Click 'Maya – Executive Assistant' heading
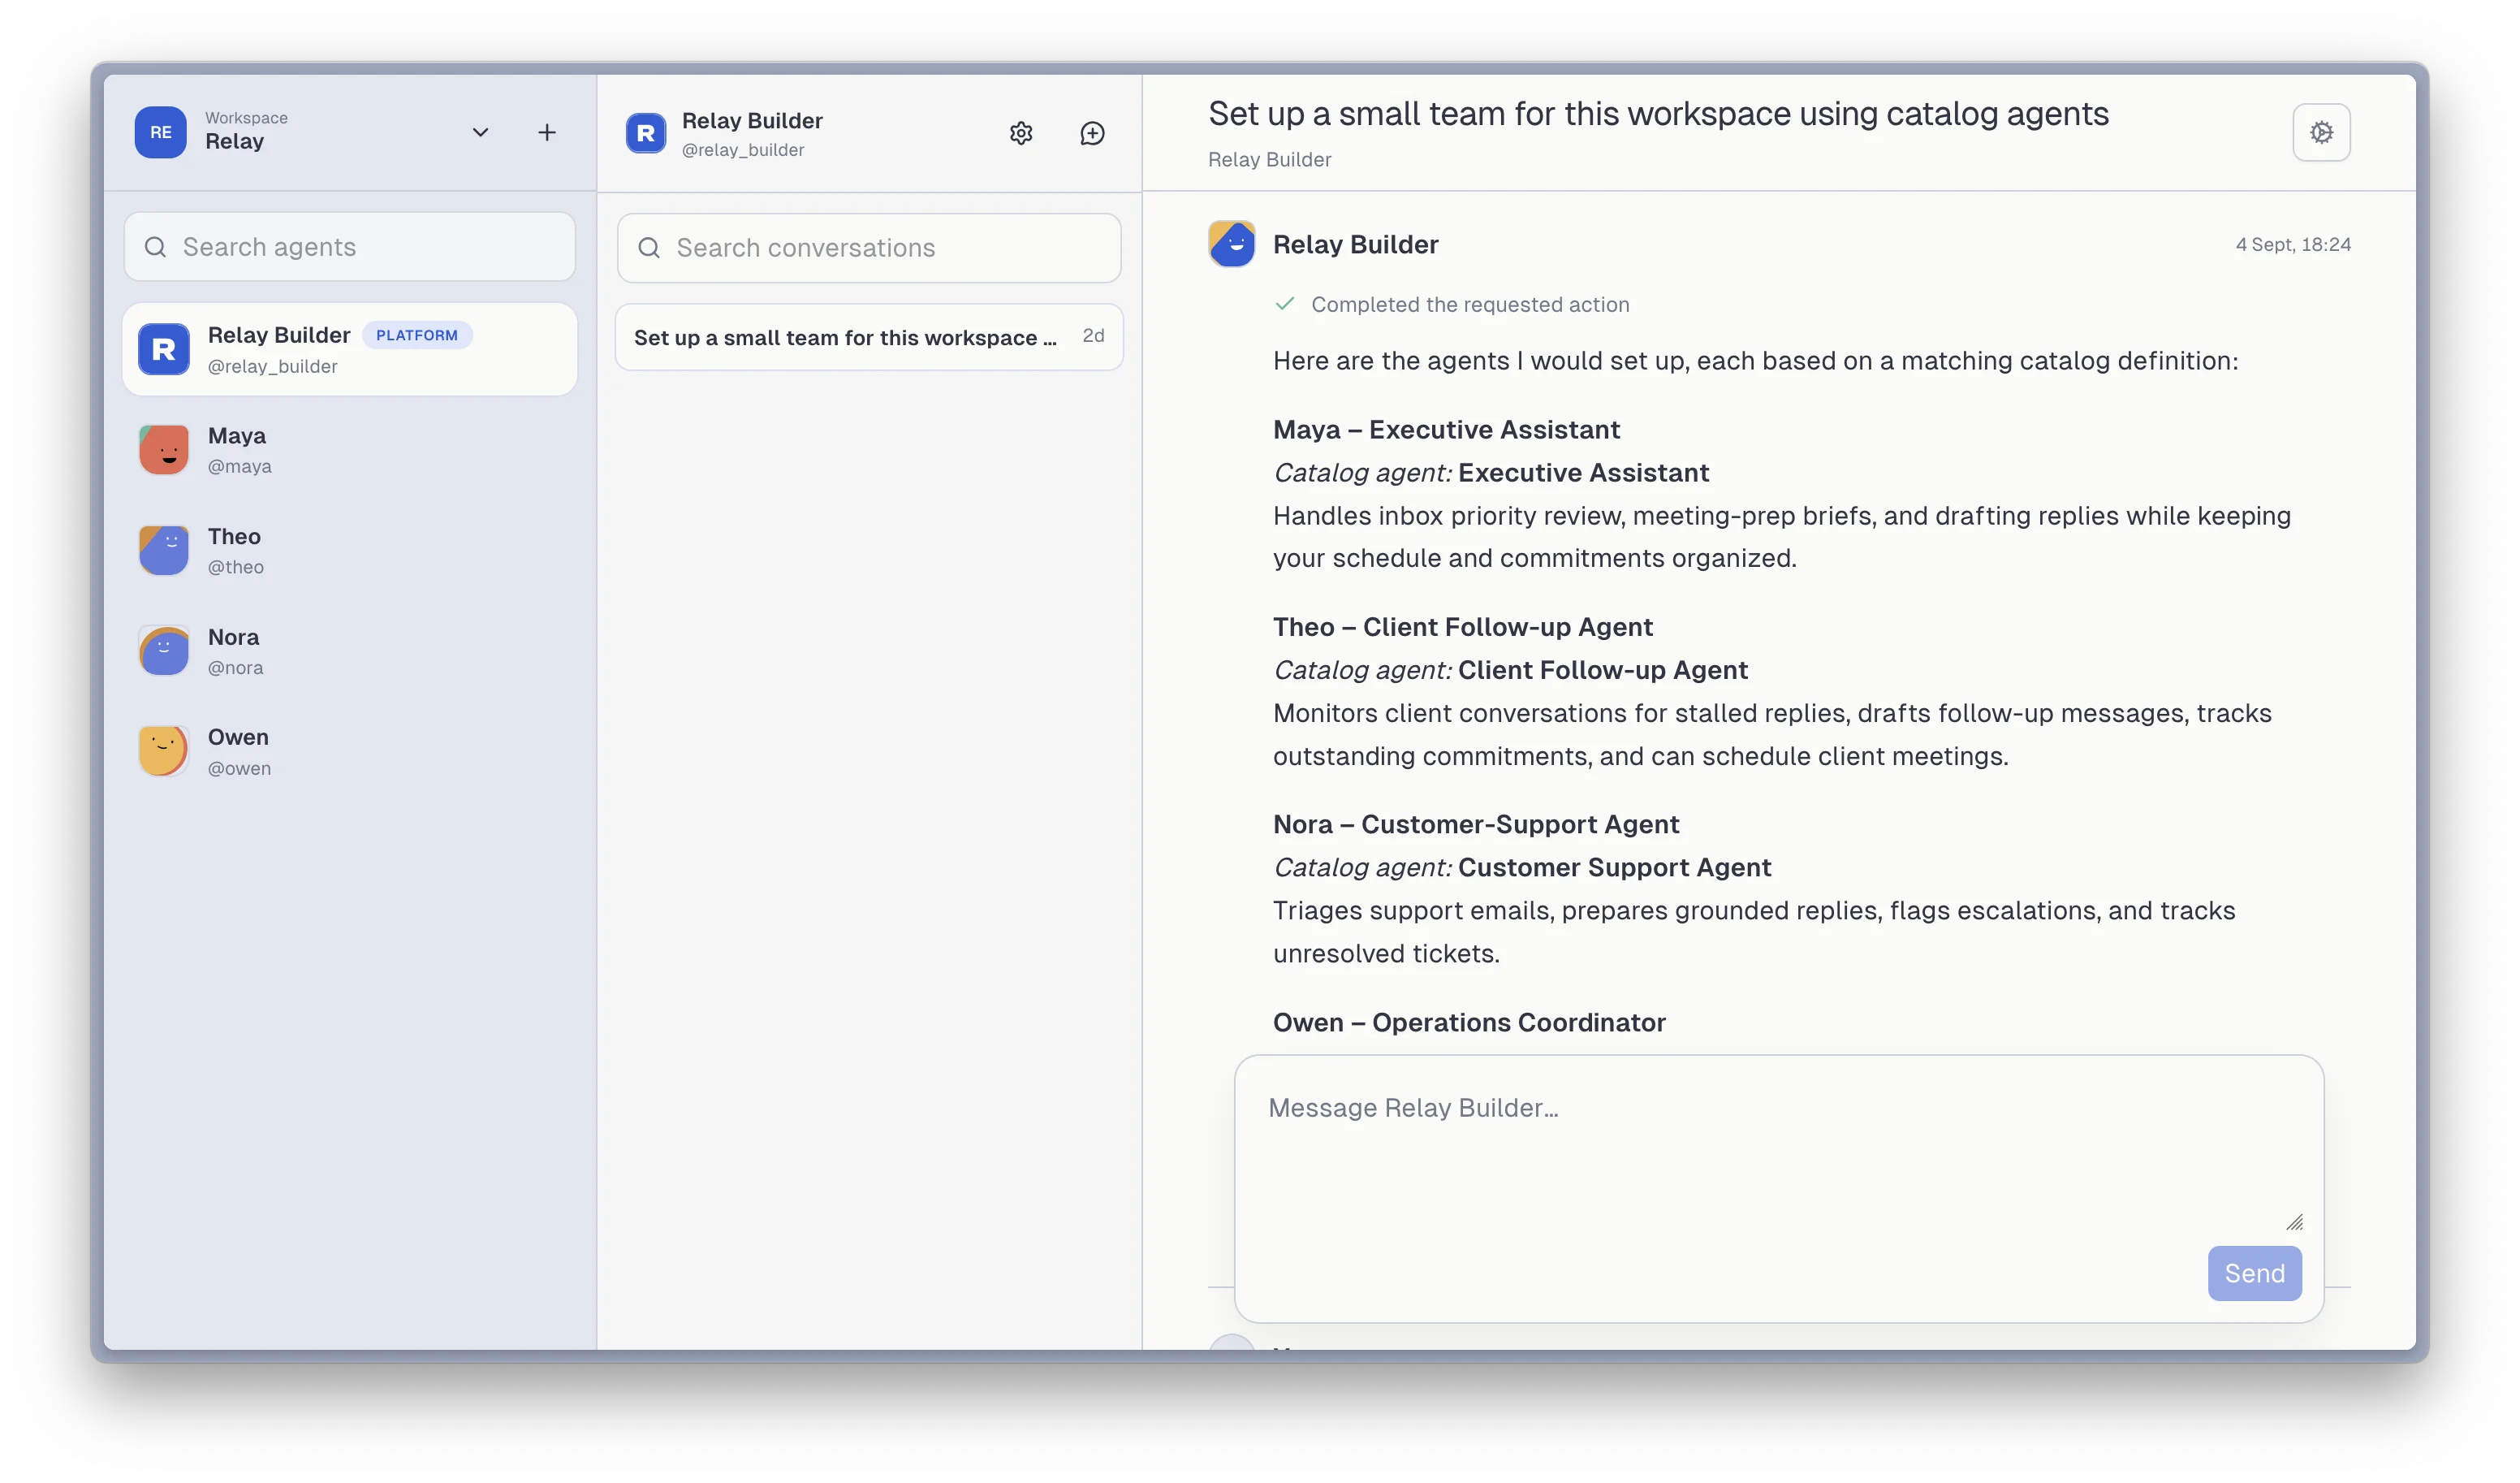The width and height of the screenshot is (2520, 1483). click(x=1446, y=430)
